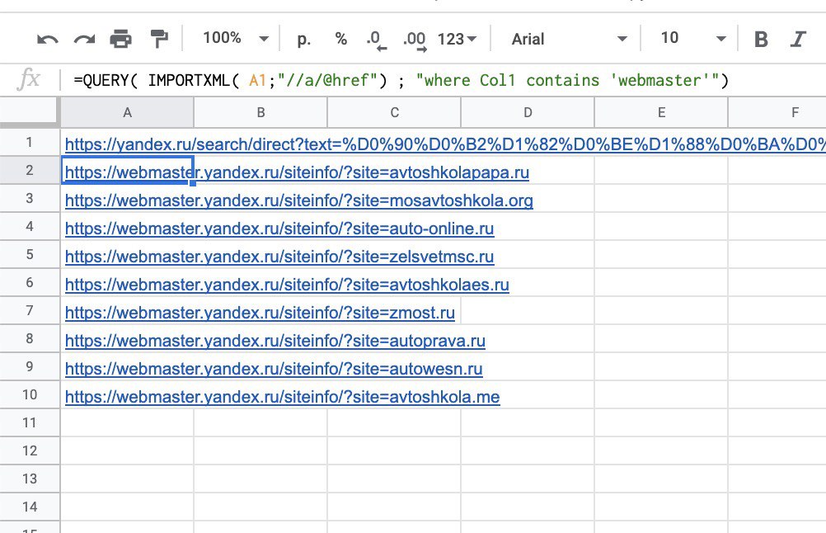Select empty cell C12

(x=395, y=450)
